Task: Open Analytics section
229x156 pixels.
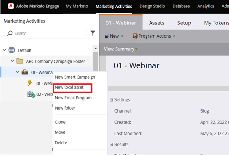Action: click(206, 6)
